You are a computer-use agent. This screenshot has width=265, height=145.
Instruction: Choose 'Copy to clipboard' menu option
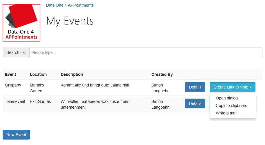tap(231, 106)
